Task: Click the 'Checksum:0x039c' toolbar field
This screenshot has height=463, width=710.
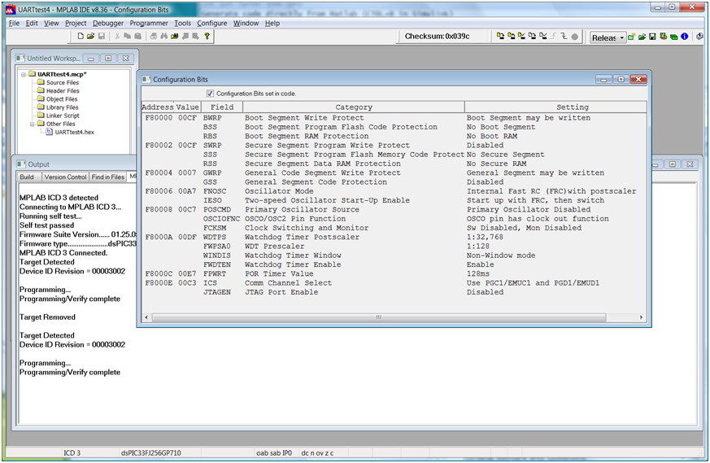Action: point(437,37)
